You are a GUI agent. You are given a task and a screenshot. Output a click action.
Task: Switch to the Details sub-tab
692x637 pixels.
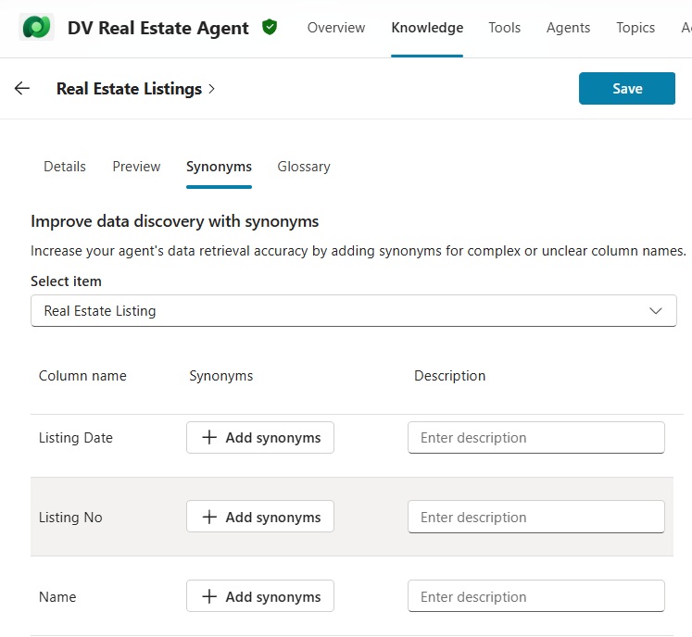point(65,167)
